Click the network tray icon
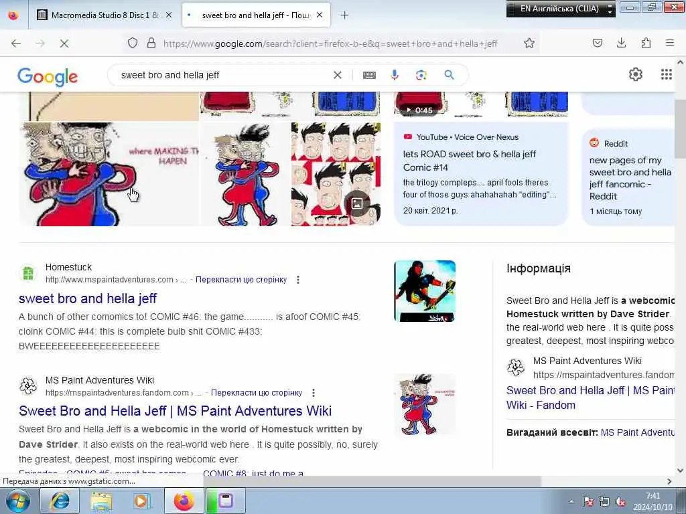Viewport: 686px width, 514px height. click(604, 502)
